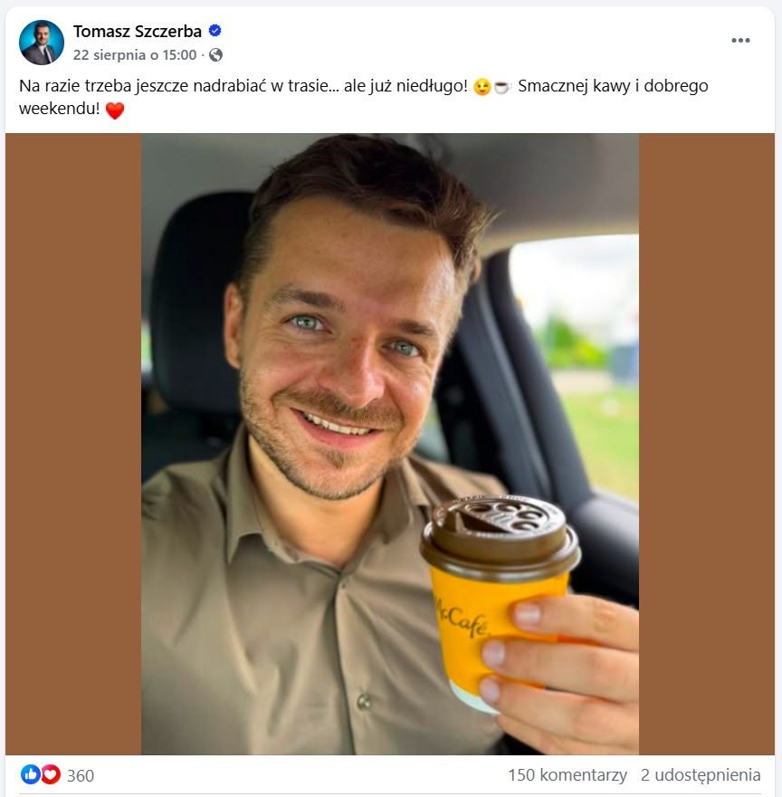Viewport: 782px width, 797px height.
Task: Show who reacted via the 360 count
Action: point(81,775)
